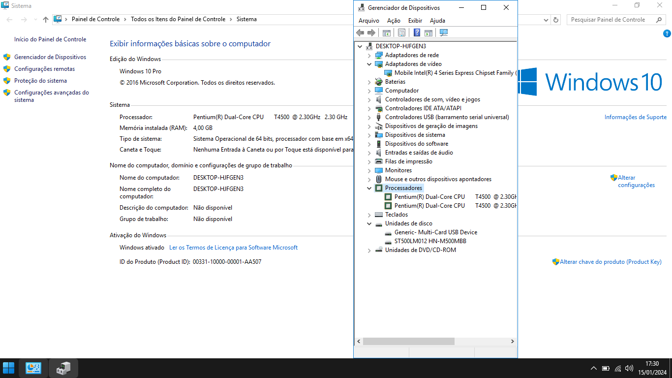This screenshot has height=378, width=672.
Task: Show hidden tray icons with the chevron
Action: tap(594, 368)
